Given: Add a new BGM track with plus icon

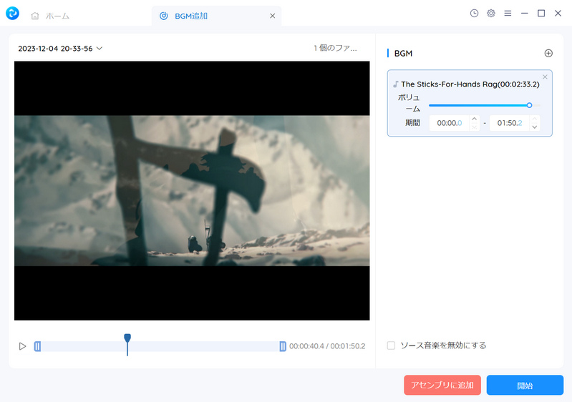Looking at the screenshot, I should (x=548, y=53).
